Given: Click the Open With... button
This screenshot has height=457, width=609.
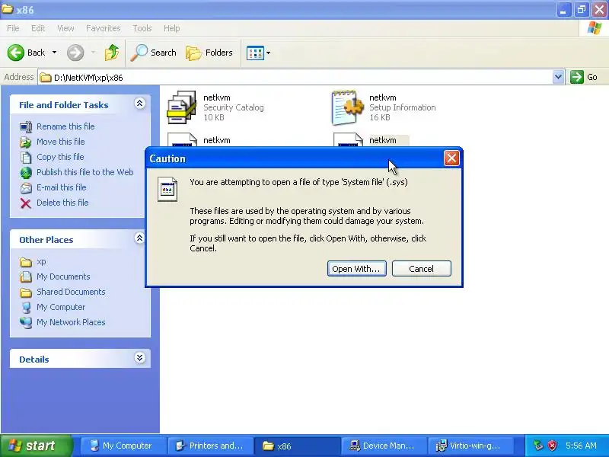Looking at the screenshot, I should click(356, 269).
